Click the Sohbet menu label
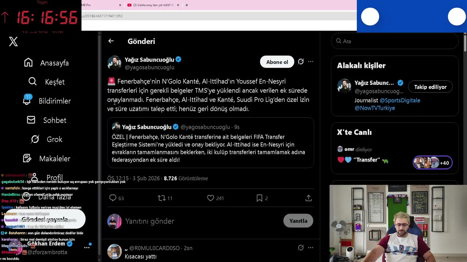 [x=55, y=120]
